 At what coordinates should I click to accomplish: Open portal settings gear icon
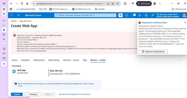click(x=140, y=15)
